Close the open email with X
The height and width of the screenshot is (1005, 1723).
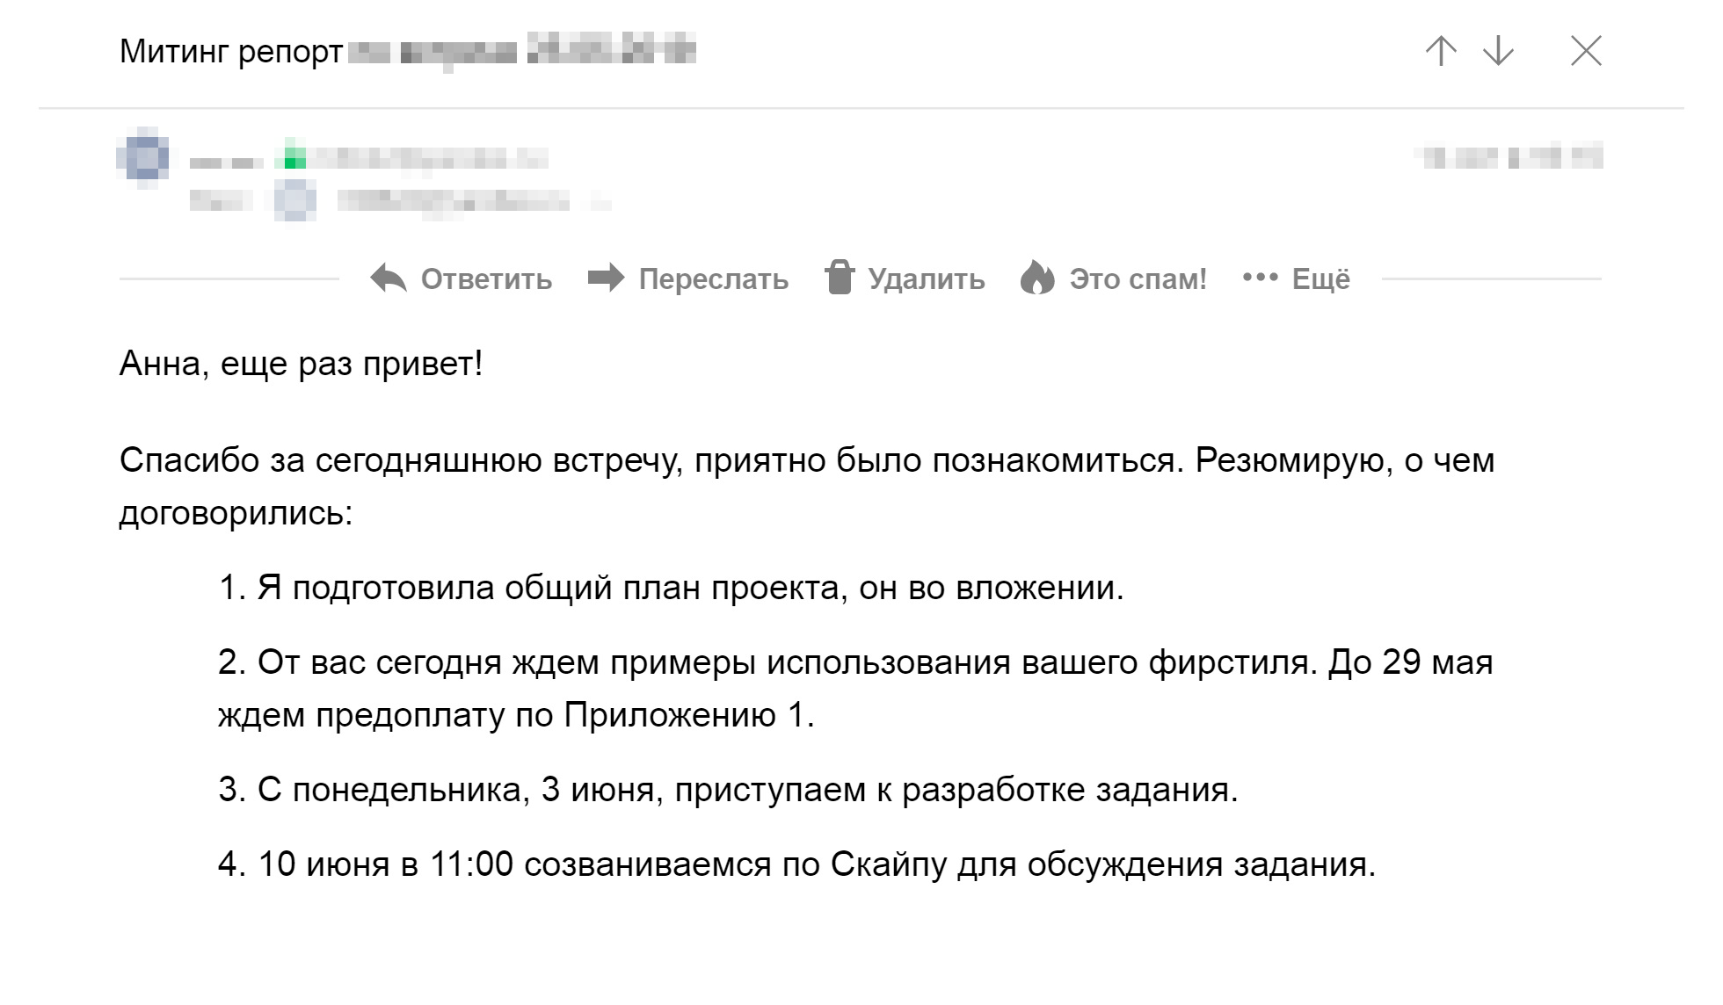pos(1586,51)
